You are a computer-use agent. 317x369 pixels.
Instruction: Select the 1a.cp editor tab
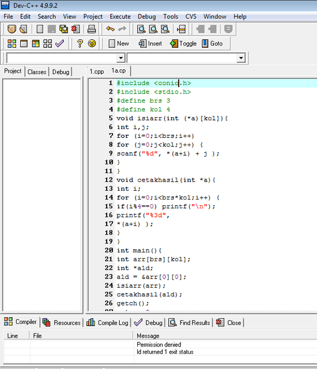[x=119, y=70]
